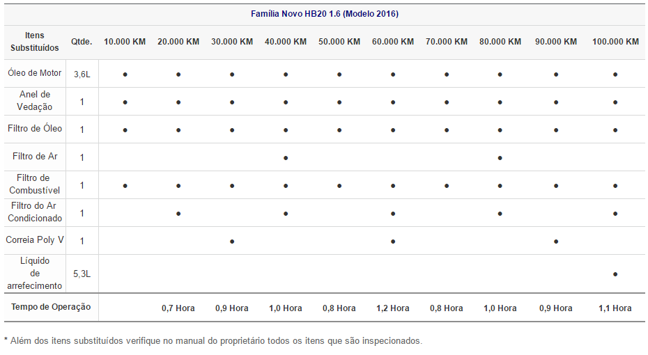This screenshot has width=648, height=355.
Task: Select the 50.000 KM column header
Action: (x=339, y=42)
